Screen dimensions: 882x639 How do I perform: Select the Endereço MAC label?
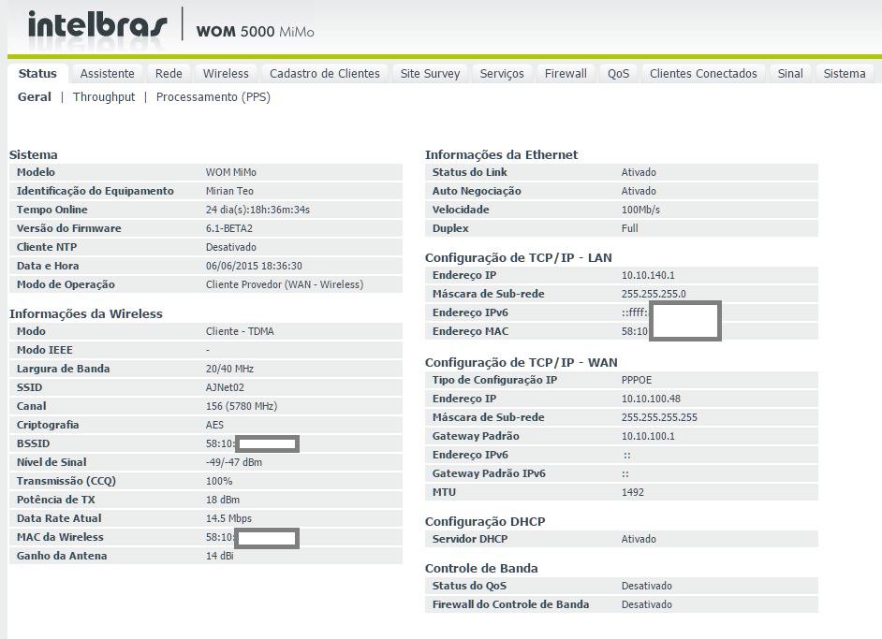point(470,331)
